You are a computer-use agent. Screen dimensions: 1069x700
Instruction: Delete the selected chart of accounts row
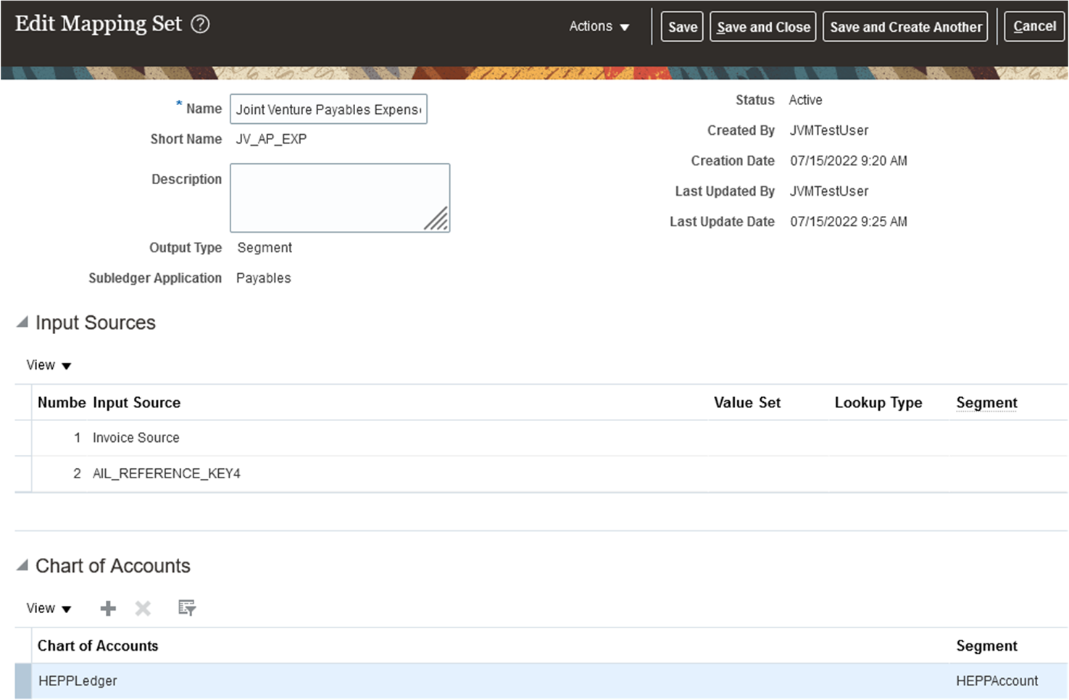(x=143, y=608)
